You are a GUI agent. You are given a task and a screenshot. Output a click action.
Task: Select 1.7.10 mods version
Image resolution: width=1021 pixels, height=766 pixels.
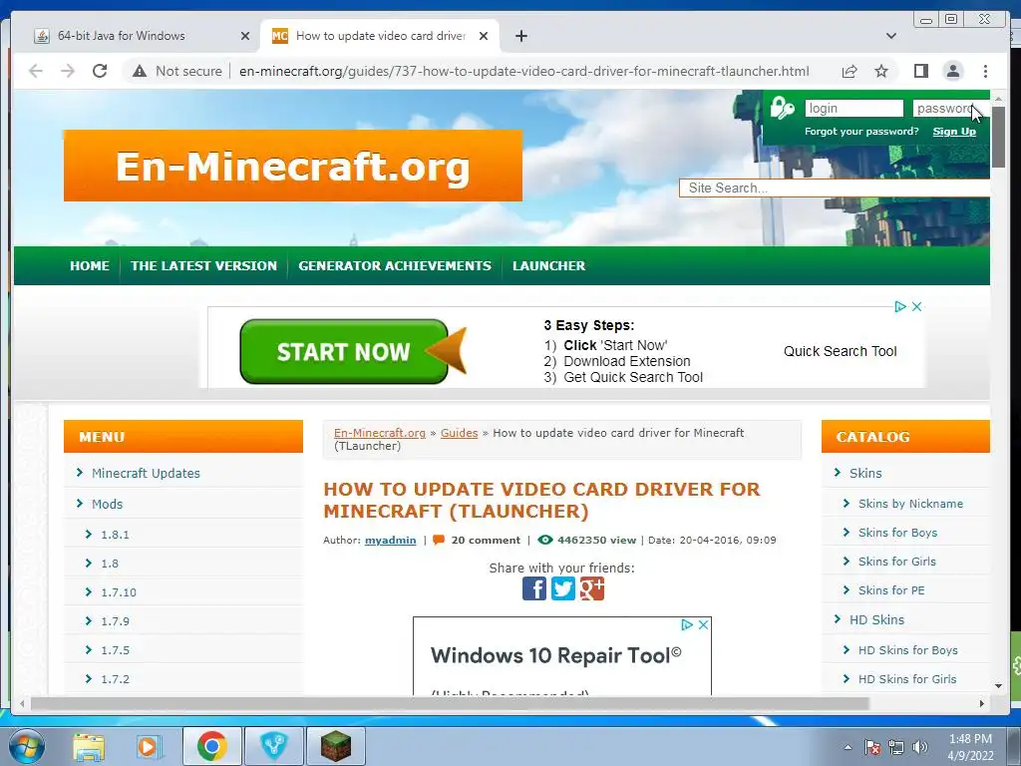point(119,592)
